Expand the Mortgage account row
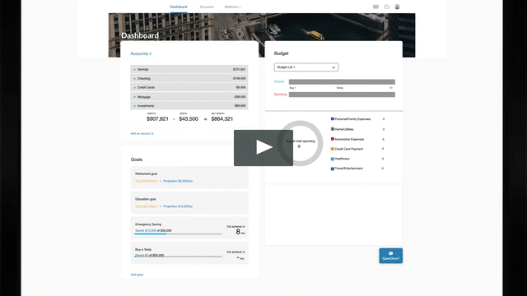 coord(189,97)
